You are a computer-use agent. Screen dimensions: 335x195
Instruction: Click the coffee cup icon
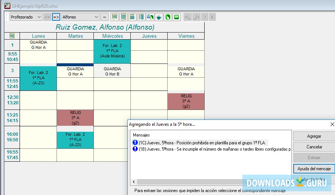[x=159, y=17]
